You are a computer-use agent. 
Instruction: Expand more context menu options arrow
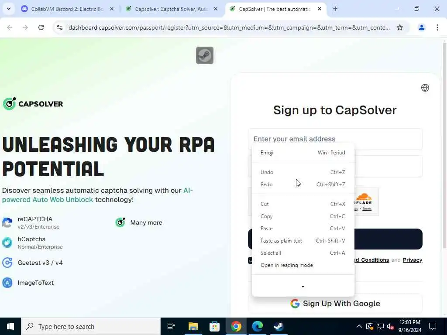(303, 287)
